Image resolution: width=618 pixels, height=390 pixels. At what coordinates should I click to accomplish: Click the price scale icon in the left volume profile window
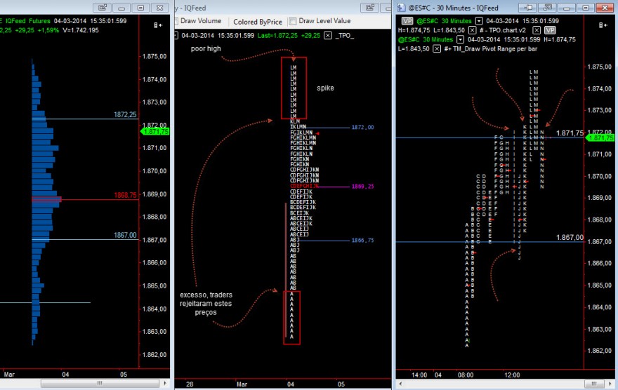[x=158, y=25]
